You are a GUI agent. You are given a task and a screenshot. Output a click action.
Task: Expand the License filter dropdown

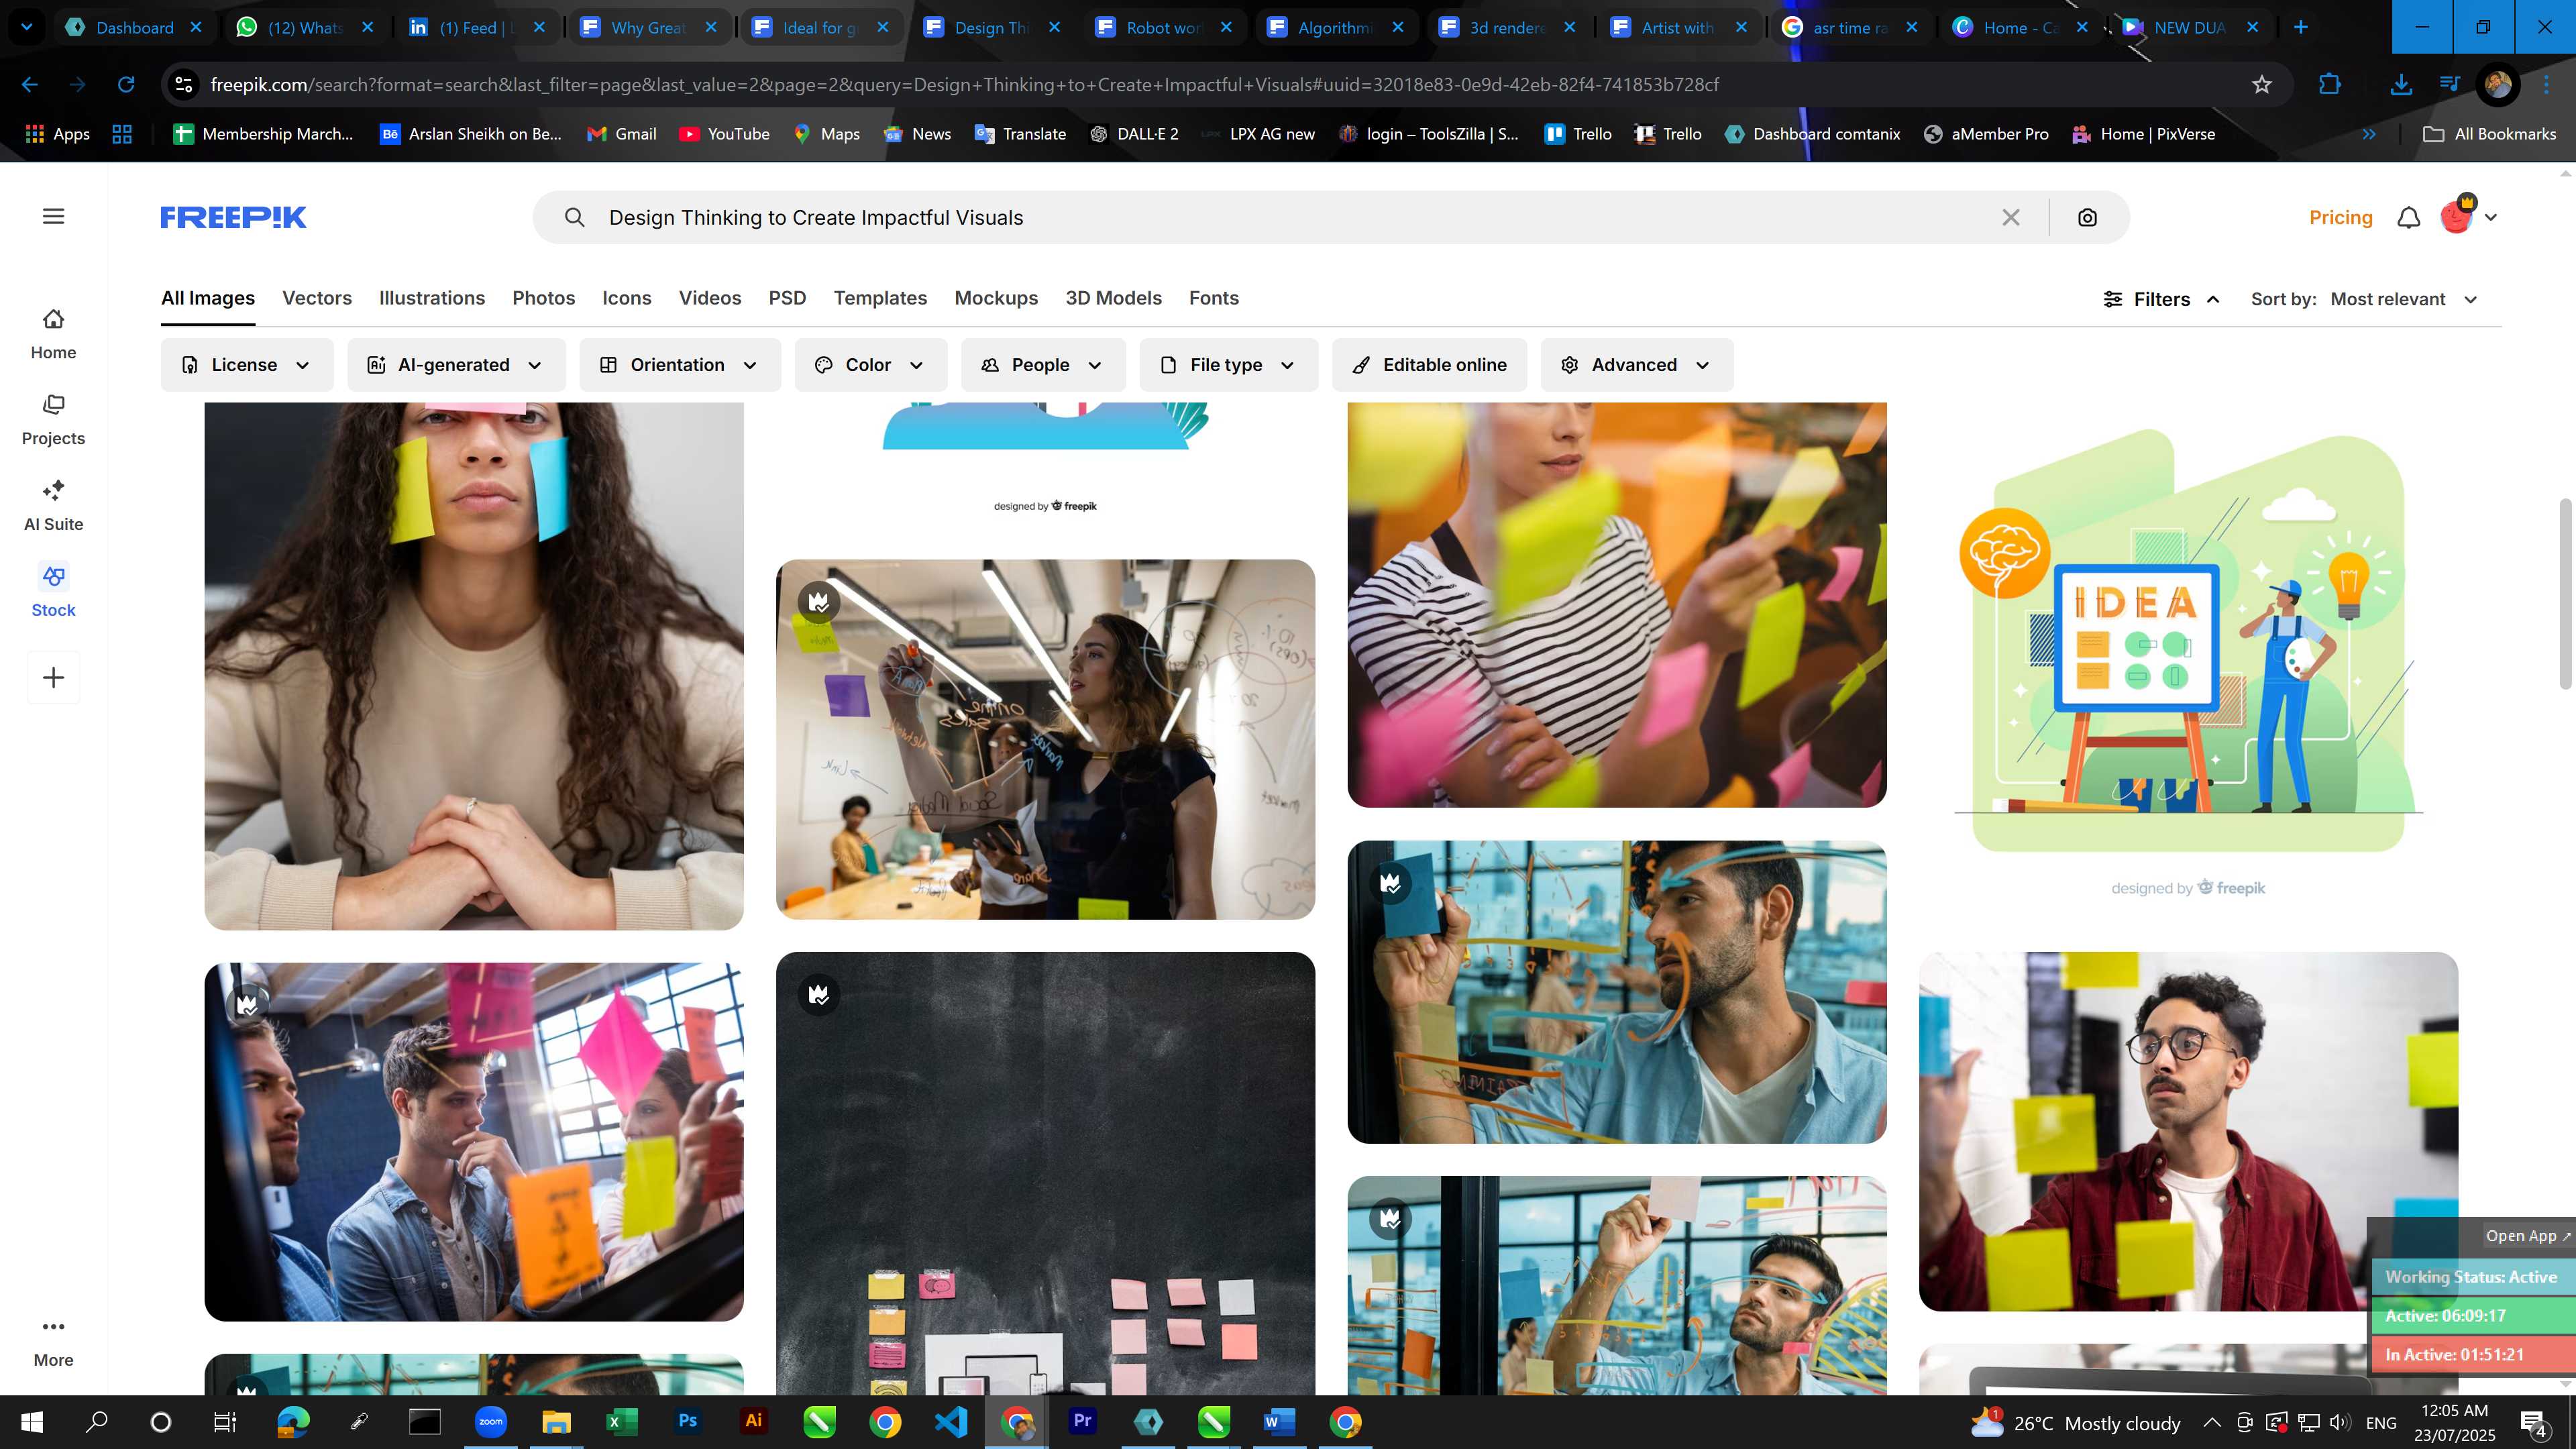pyautogui.click(x=247, y=365)
